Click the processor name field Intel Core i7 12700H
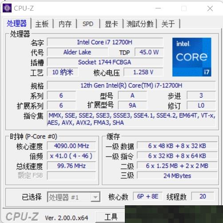223x223 pixels. click(x=105, y=42)
